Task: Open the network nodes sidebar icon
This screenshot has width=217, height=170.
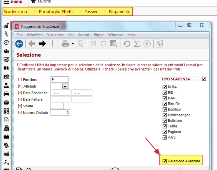Action: pos(6,162)
